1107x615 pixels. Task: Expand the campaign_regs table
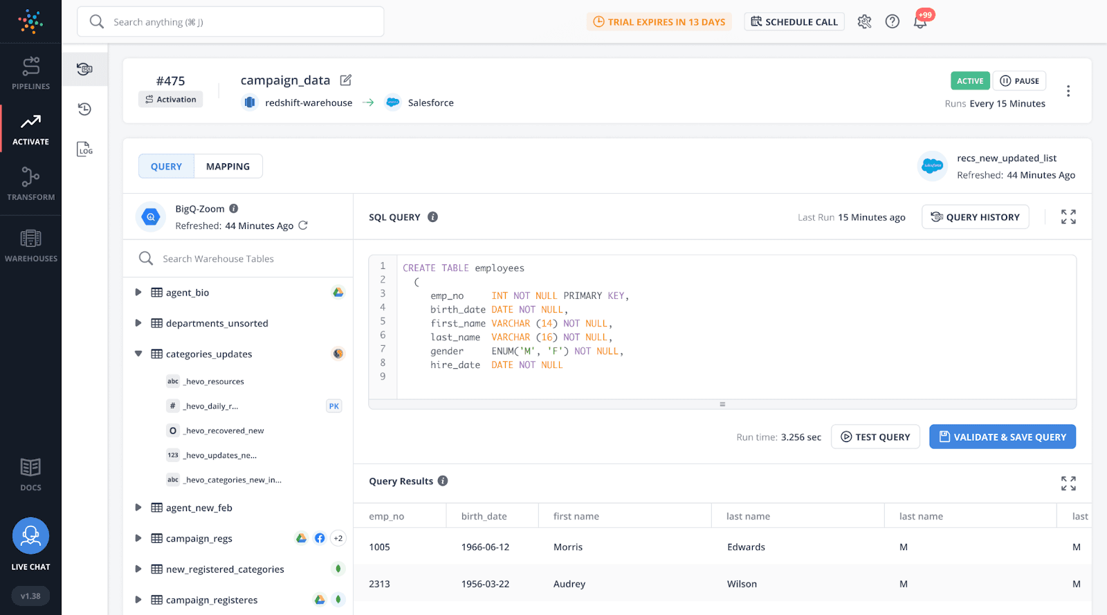point(138,538)
